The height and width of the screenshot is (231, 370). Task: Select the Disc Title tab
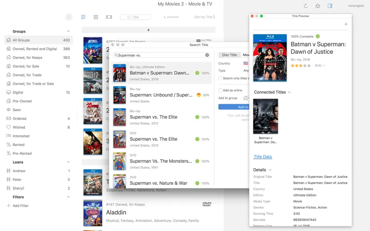pos(229,55)
